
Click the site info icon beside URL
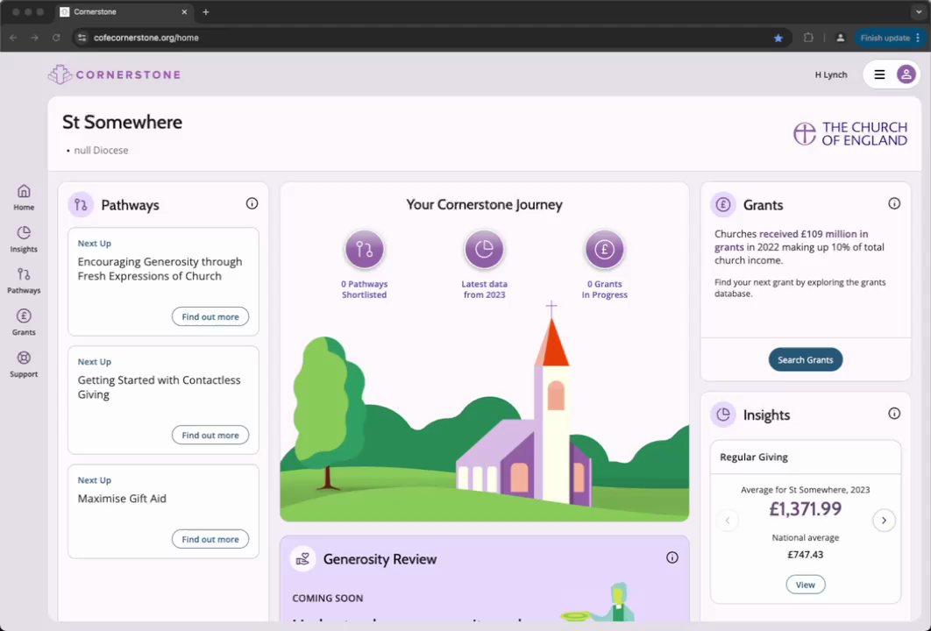click(82, 38)
